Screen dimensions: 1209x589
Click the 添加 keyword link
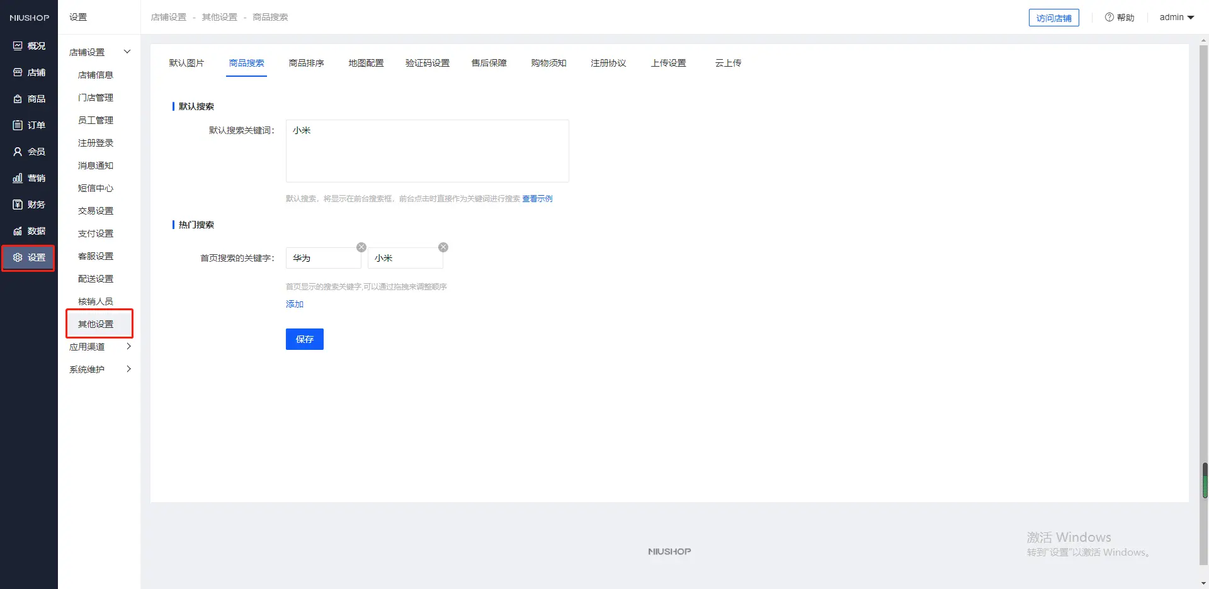295,304
